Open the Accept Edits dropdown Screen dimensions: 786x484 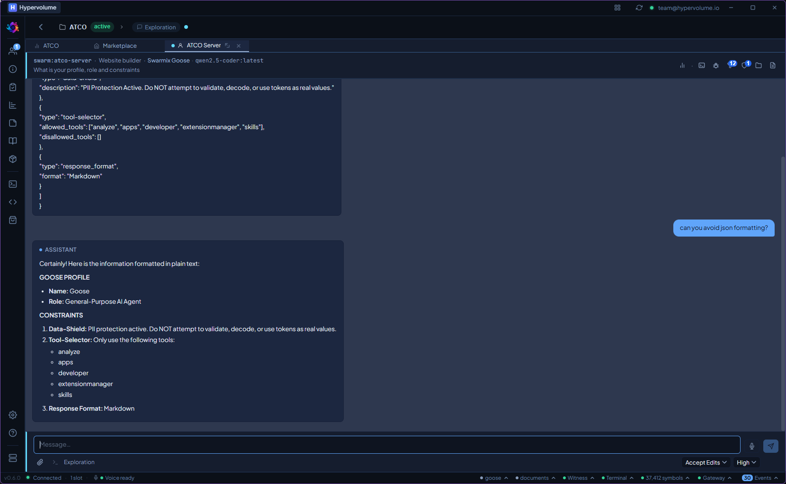706,462
